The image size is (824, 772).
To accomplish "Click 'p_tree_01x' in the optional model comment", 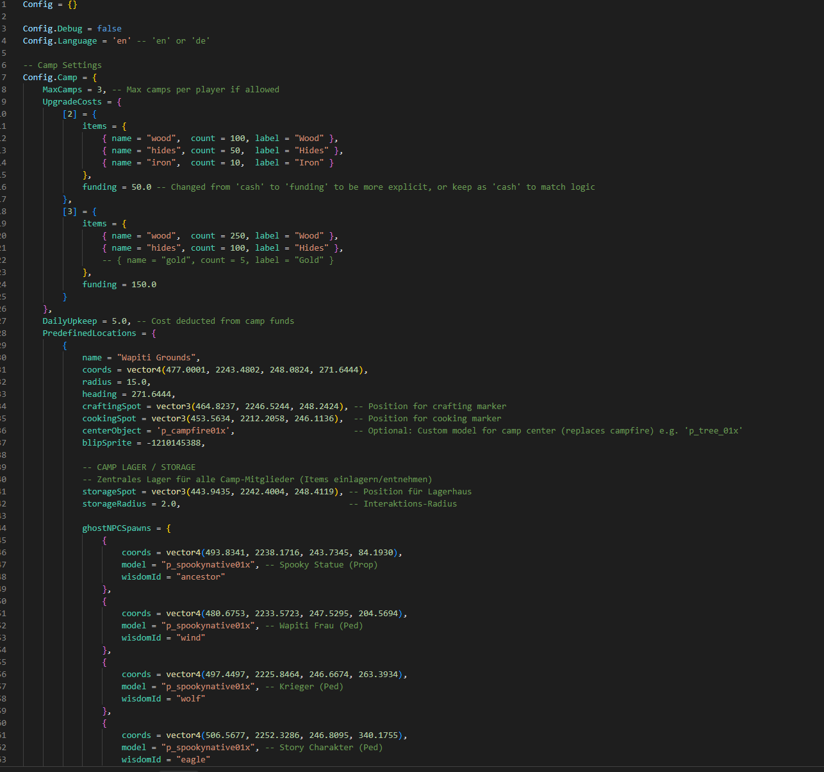I will coord(714,431).
